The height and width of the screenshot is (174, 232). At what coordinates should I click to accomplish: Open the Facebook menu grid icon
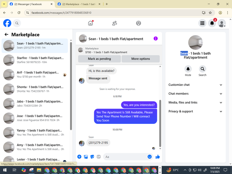pos(202,23)
